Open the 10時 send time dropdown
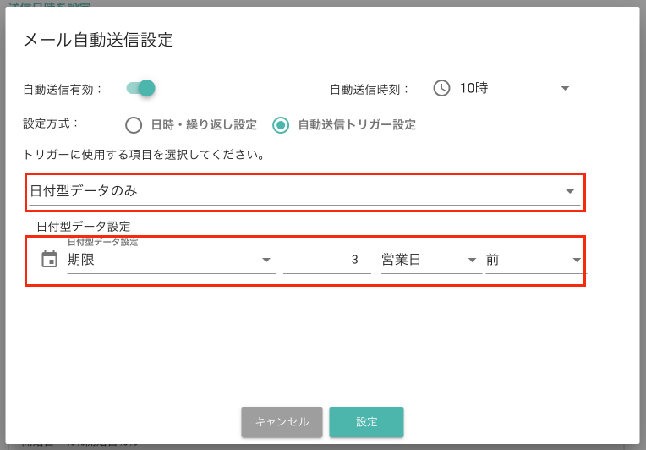646x450 pixels. (x=517, y=88)
